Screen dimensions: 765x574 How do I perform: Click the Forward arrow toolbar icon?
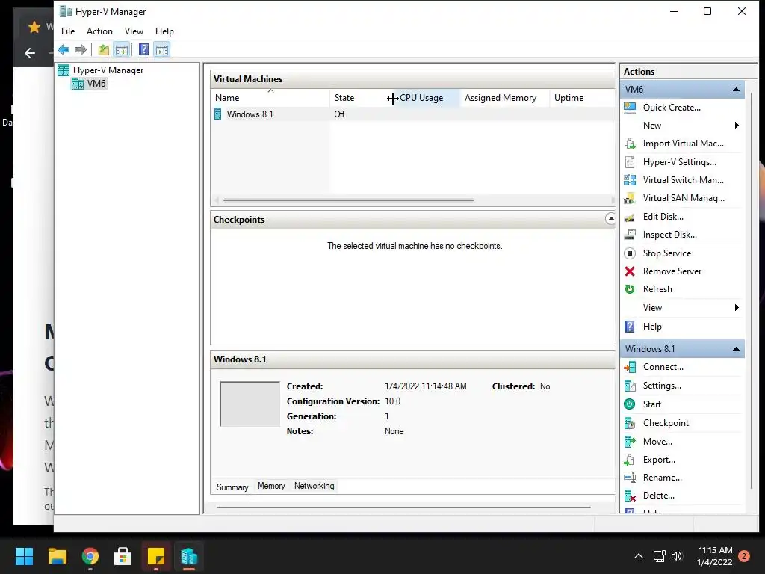pos(81,49)
